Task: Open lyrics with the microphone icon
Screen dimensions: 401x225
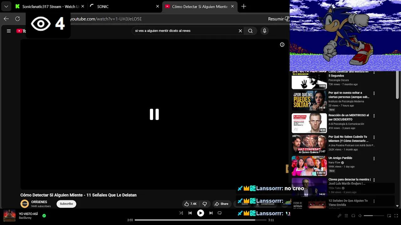Action: pyautogui.click(x=339, y=216)
